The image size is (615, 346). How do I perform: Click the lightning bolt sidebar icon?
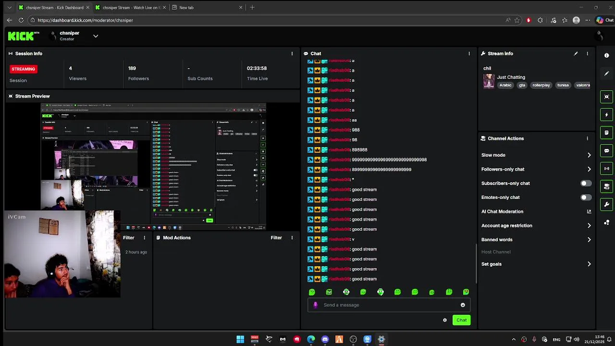[x=606, y=115]
